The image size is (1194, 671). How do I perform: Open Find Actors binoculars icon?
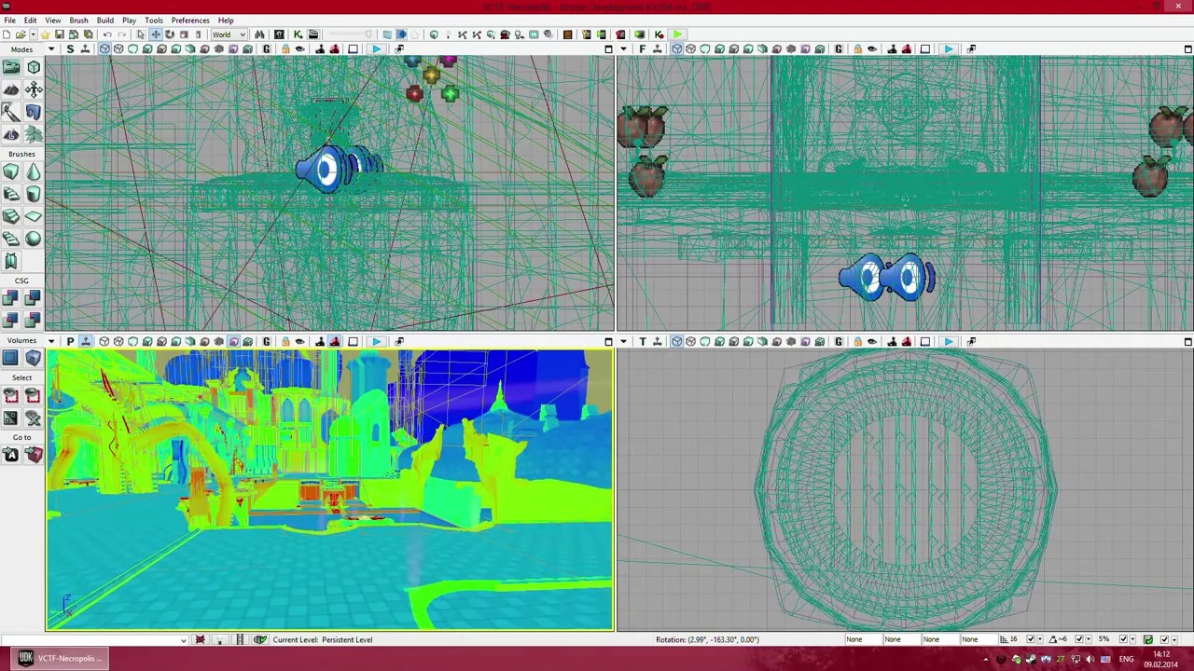[259, 34]
